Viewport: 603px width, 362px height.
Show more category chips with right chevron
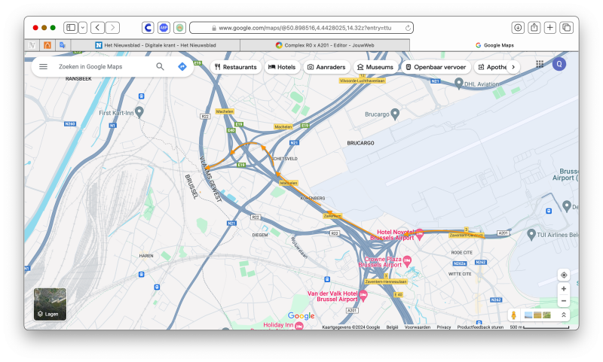coord(513,67)
